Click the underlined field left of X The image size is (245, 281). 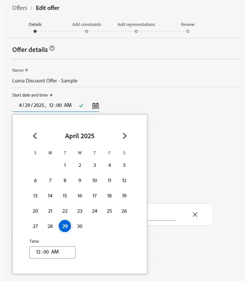click(161, 215)
